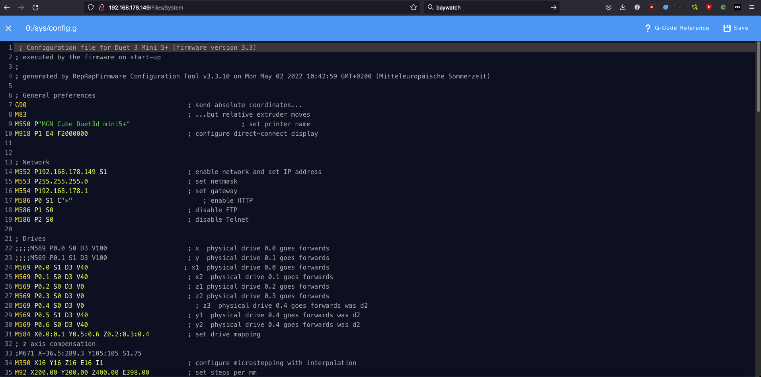Click the commented M569 P0.0 line 22

pos(61,248)
